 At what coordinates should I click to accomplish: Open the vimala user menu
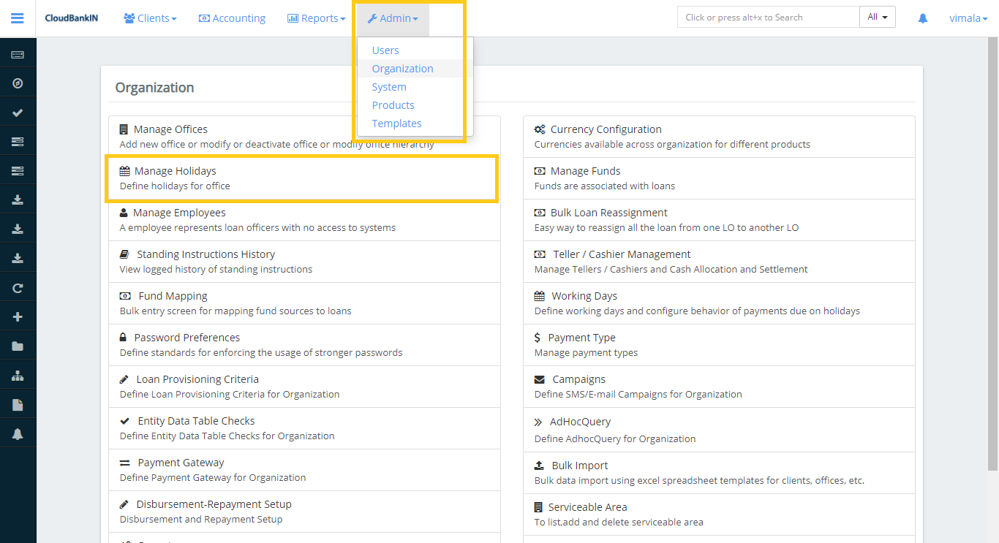[x=968, y=18]
